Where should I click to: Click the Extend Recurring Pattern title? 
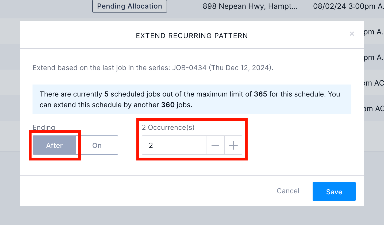tap(192, 35)
